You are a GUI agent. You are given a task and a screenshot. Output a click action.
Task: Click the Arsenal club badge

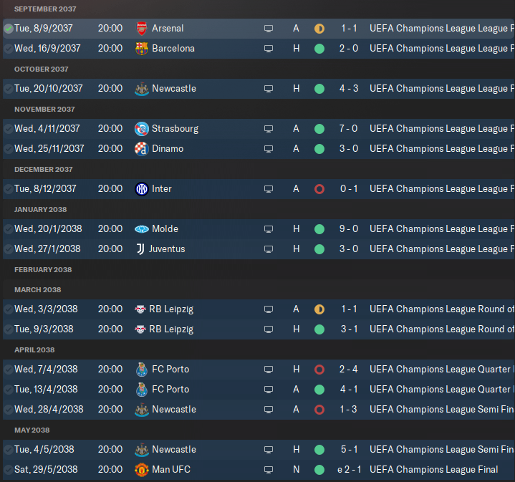click(x=142, y=29)
